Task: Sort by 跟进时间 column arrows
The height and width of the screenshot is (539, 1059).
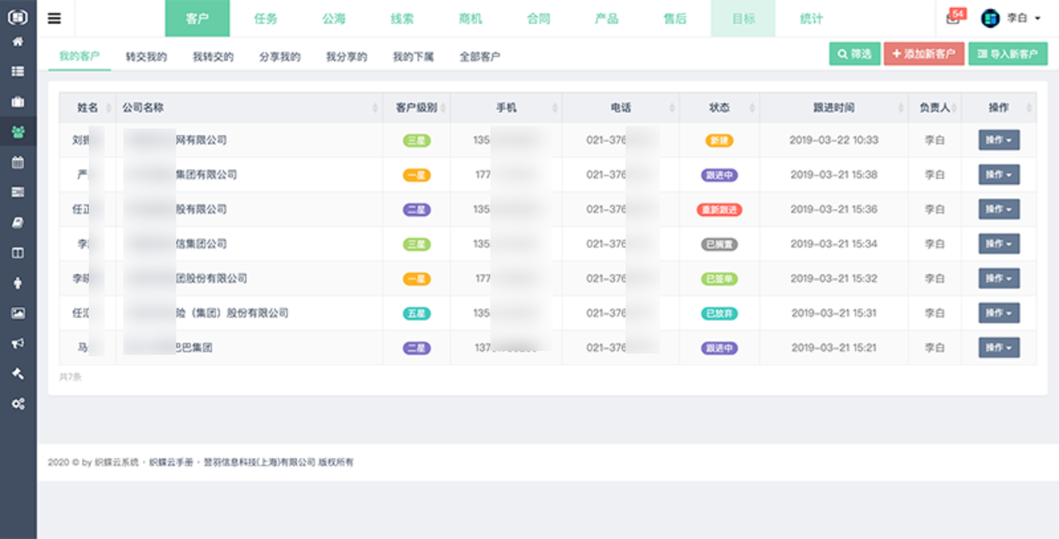Action: 901,108
